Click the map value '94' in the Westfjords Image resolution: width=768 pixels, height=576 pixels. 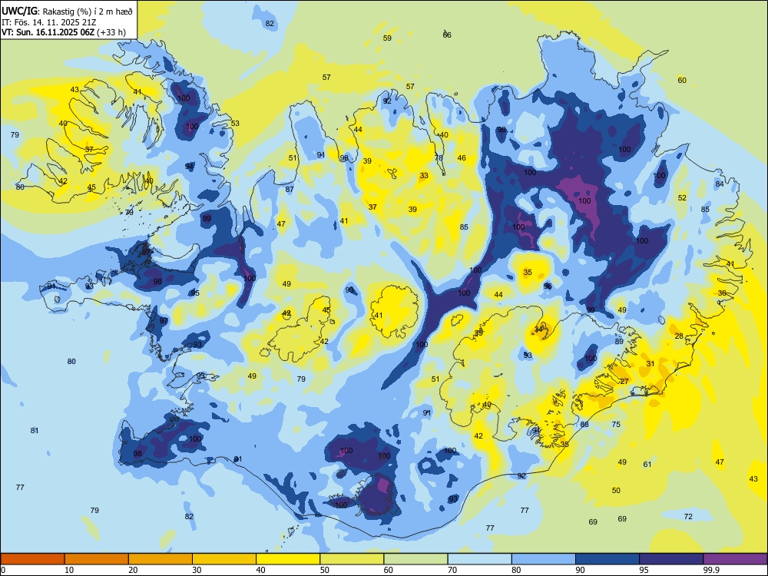189,167
